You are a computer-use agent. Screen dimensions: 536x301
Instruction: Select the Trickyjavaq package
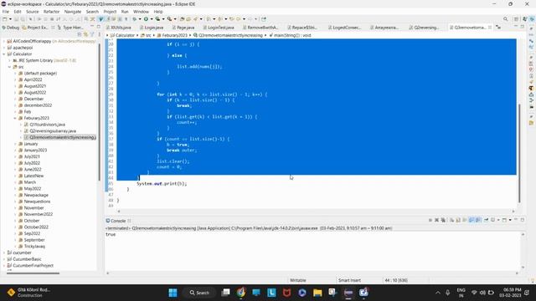click(34, 247)
